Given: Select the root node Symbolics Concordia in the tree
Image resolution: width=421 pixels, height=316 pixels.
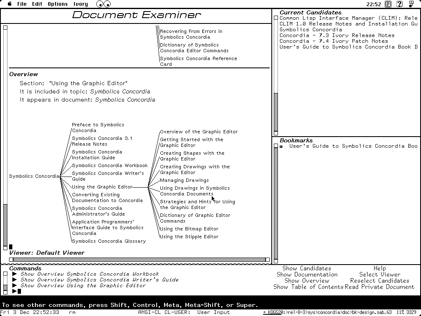Looking at the screenshot, I should [x=34, y=176].
